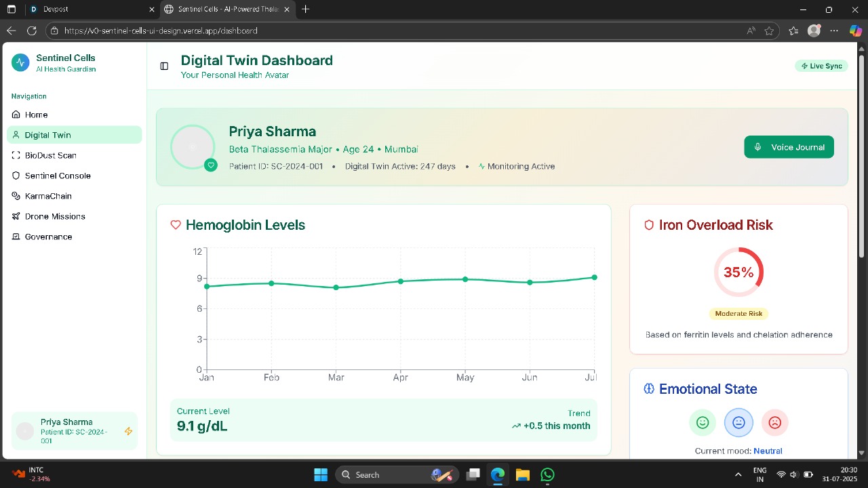Screen dimensions: 868x488
Task: Reload the page
Action: click(31, 30)
